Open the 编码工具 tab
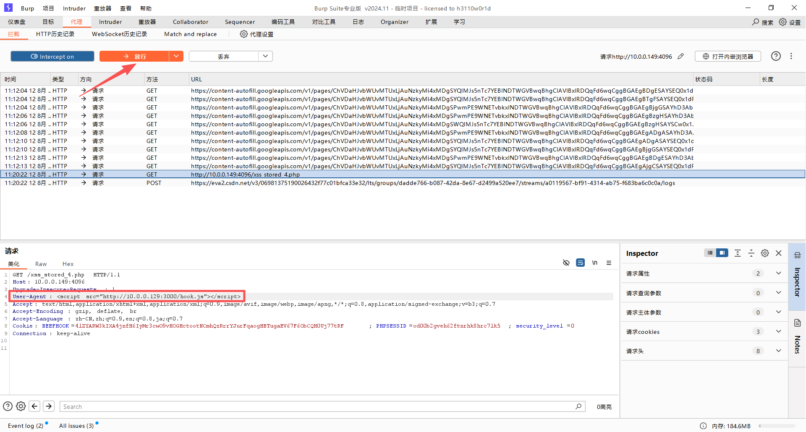This screenshot has width=806, height=432. click(x=283, y=22)
